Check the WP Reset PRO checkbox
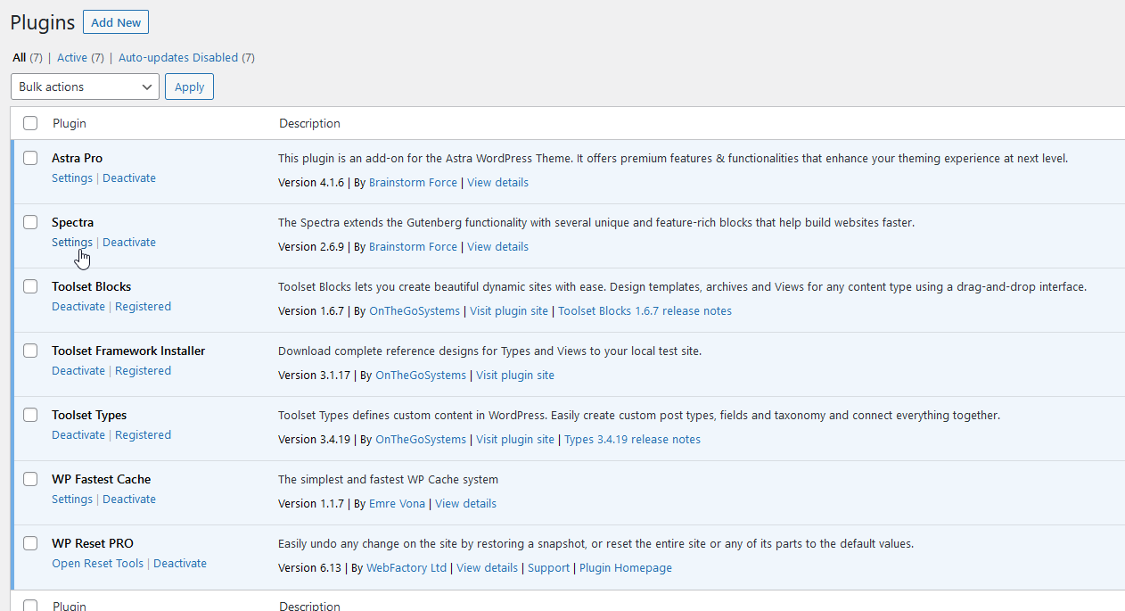 pyautogui.click(x=31, y=543)
